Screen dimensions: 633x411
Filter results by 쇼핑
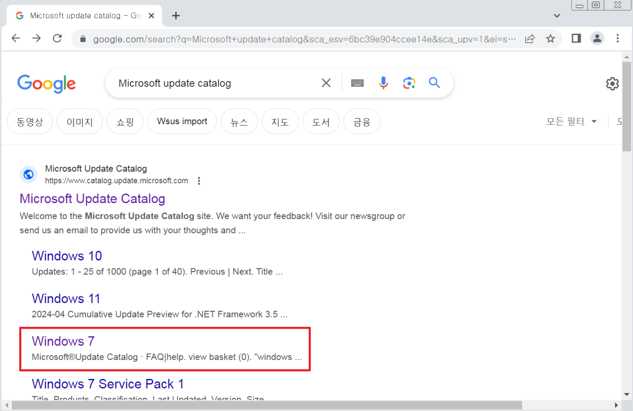125,122
